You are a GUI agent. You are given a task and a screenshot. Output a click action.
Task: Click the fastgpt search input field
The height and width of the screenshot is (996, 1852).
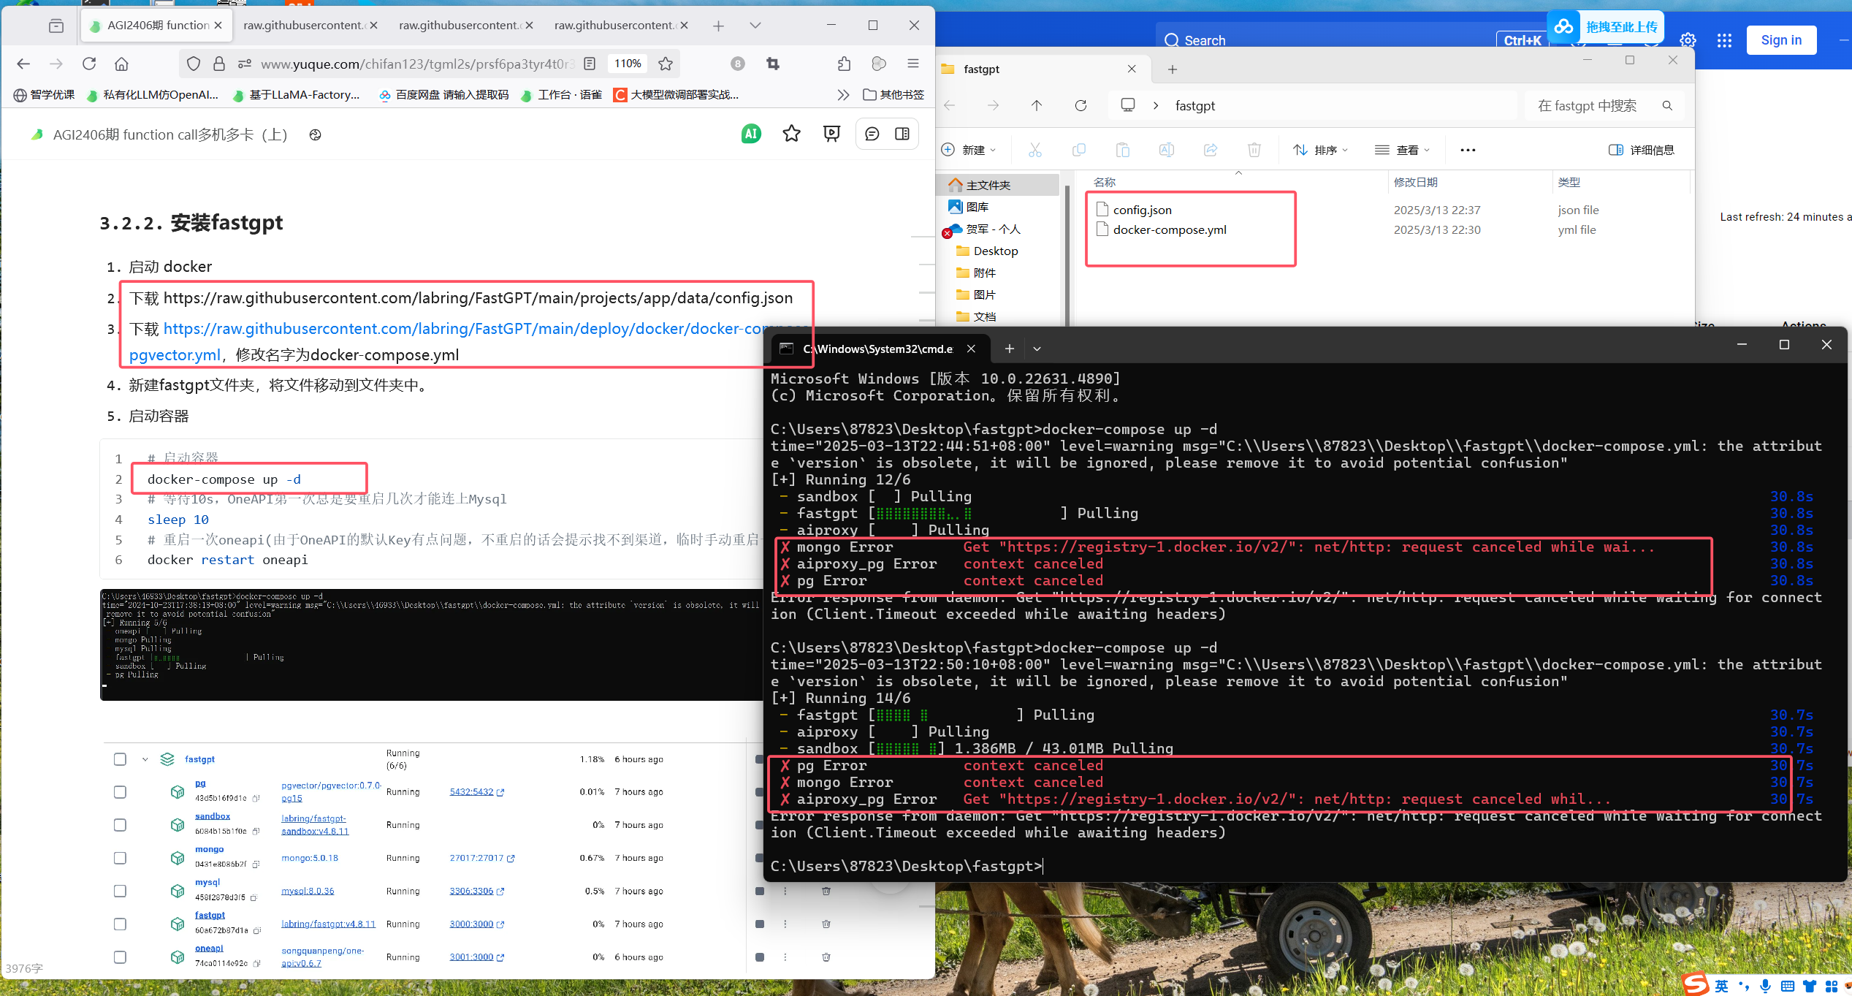point(1593,106)
